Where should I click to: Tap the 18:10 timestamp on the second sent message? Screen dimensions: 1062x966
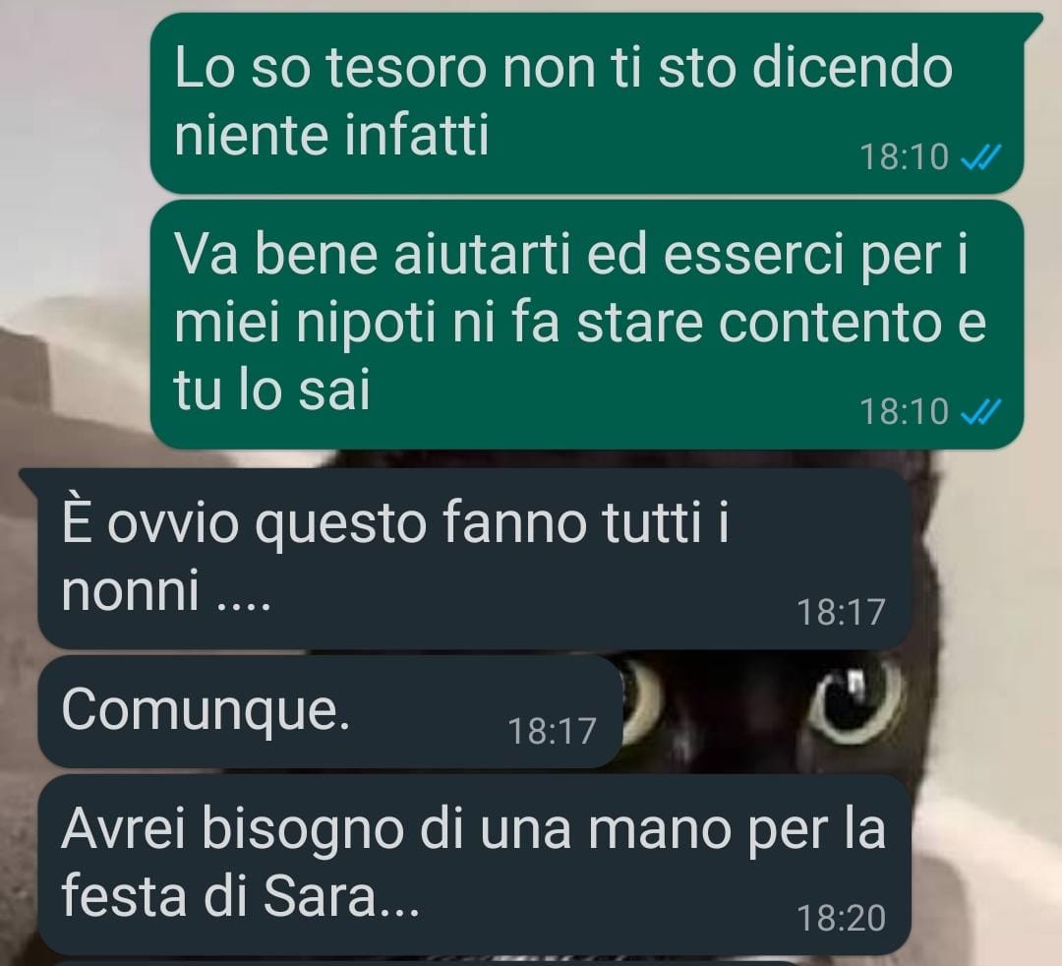[x=905, y=411]
